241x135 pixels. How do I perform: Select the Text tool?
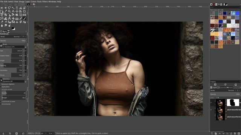pyautogui.click(x=9, y=18)
